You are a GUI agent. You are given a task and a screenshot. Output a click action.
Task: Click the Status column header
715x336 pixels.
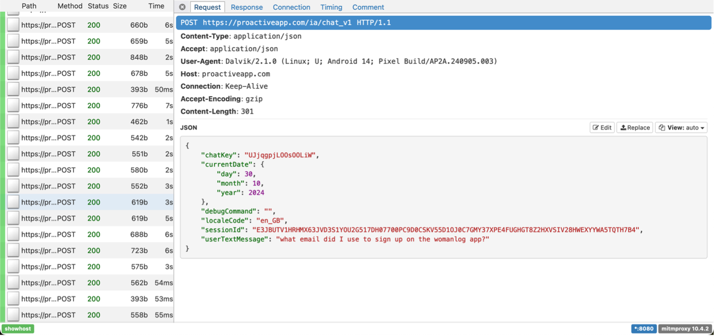point(98,6)
